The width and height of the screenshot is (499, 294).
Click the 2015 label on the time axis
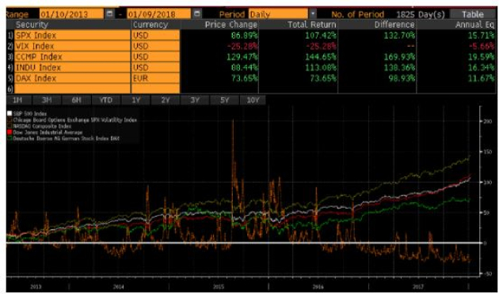pos(219,287)
